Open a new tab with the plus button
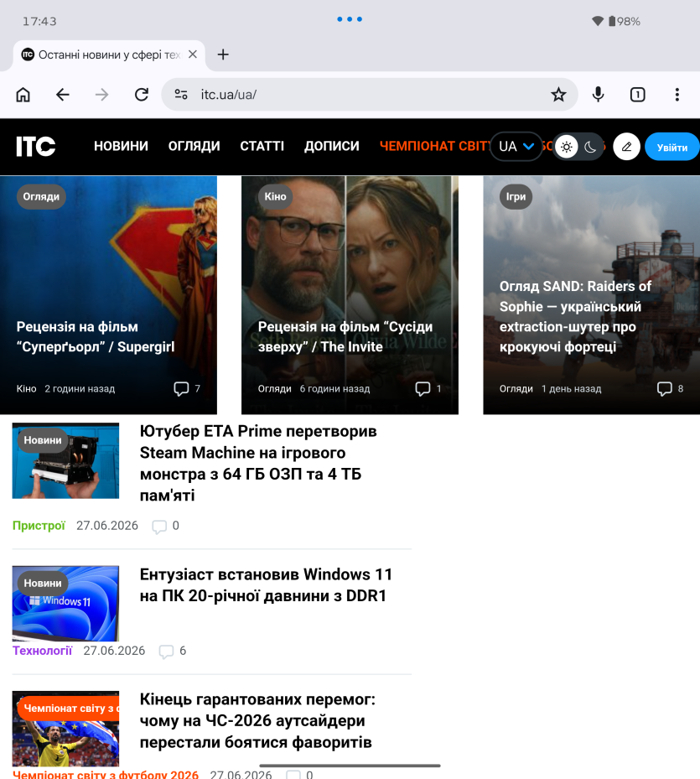The width and height of the screenshot is (700, 779). point(223,55)
